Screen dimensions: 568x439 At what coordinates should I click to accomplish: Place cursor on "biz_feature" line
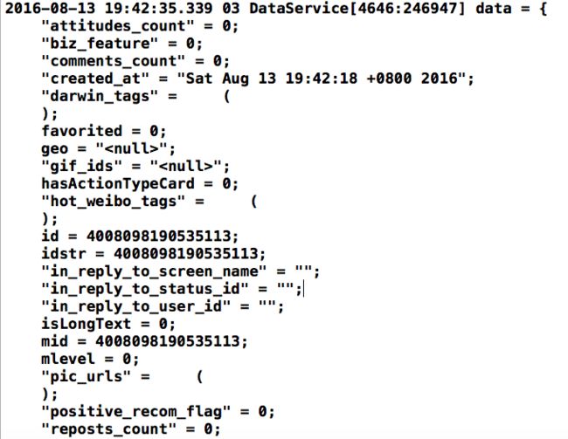122,44
